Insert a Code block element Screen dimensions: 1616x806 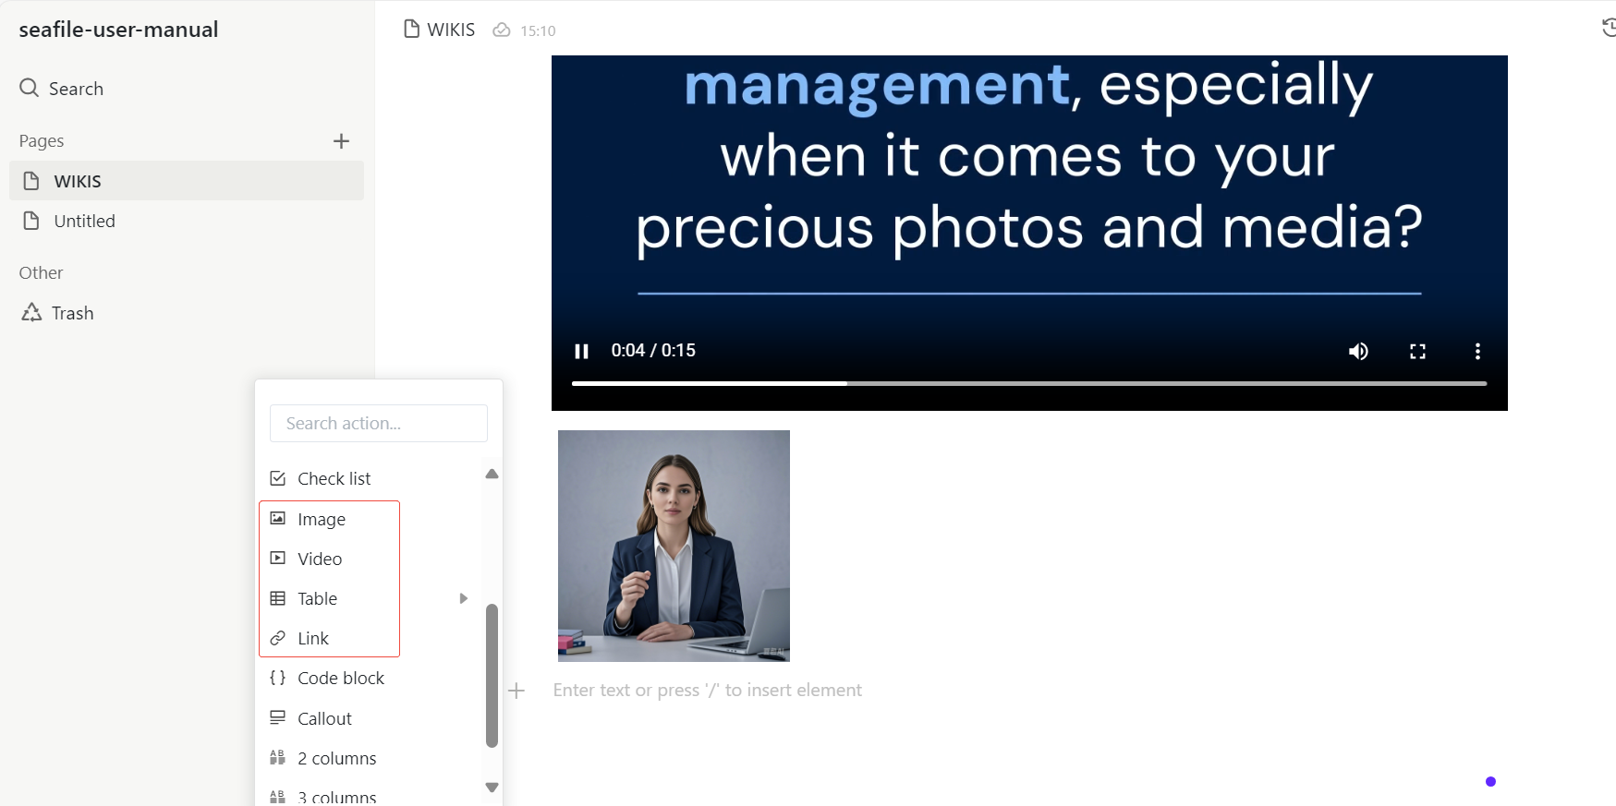click(x=340, y=678)
